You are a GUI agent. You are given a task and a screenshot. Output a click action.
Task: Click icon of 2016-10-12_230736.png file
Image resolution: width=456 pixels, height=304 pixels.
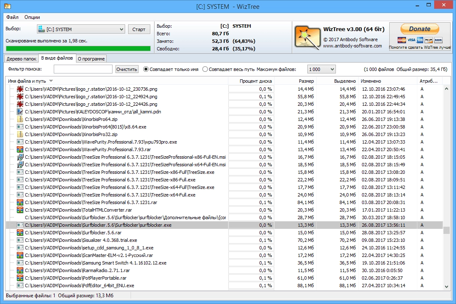click(20, 89)
